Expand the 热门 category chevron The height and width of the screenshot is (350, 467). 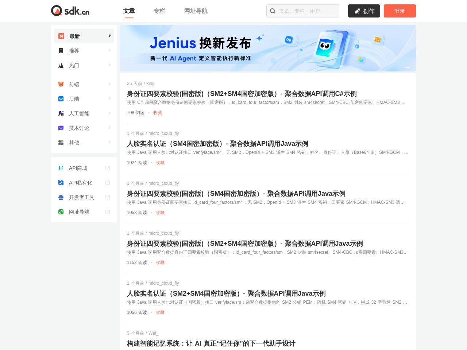tap(109, 65)
